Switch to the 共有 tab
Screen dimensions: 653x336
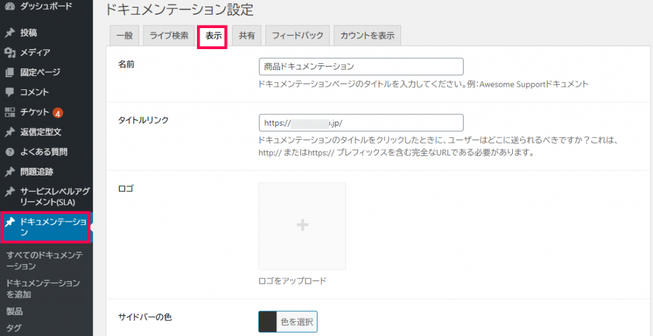click(247, 36)
